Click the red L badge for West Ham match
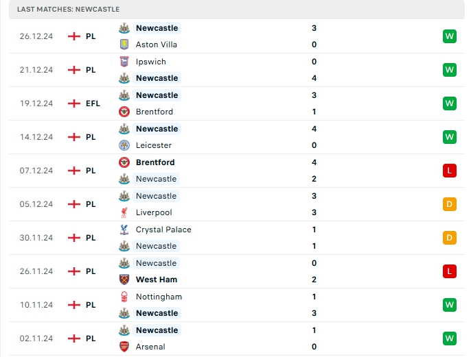 click(x=450, y=271)
